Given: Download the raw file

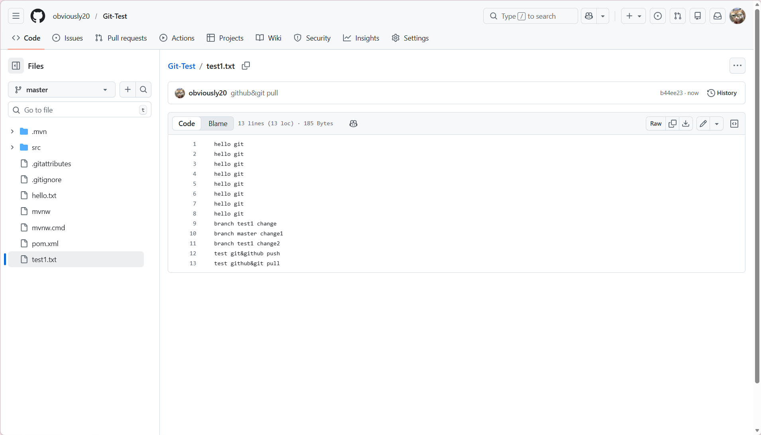Looking at the screenshot, I should pyautogui.click(x=686, y=124).
